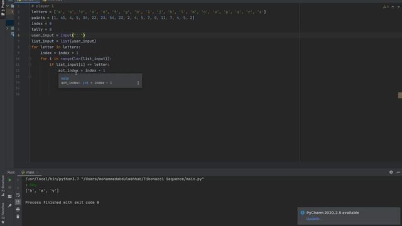Close the main Run tab
Image resolution: width=402 pixels, height=226 pixels.
[x=38, y=172]
